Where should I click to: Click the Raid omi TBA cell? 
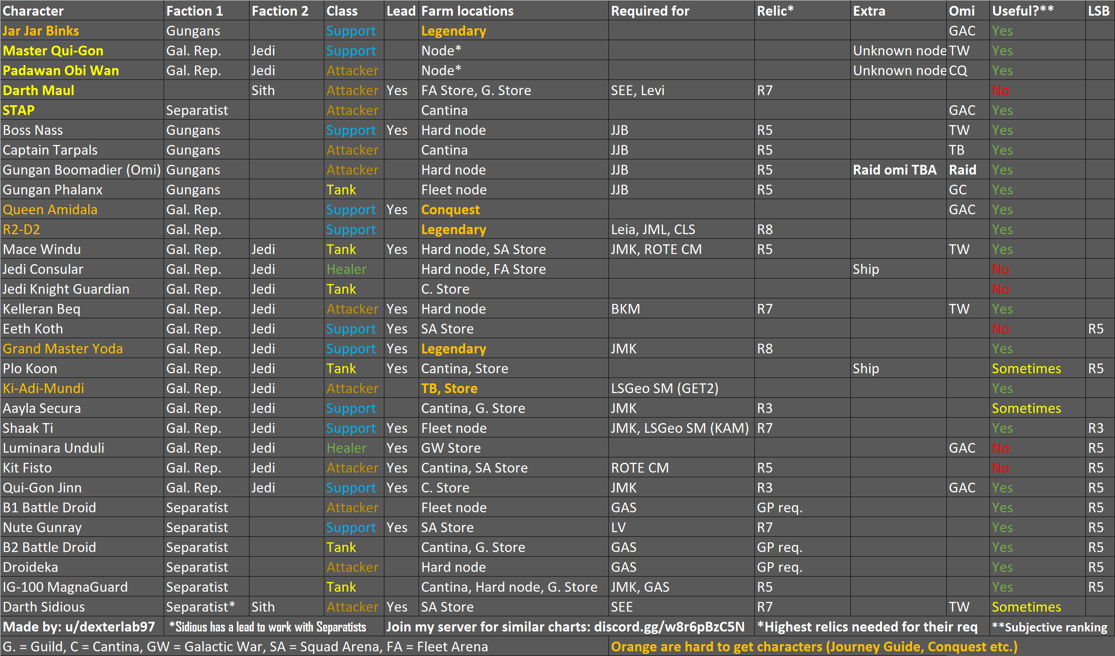coord(894,170)
